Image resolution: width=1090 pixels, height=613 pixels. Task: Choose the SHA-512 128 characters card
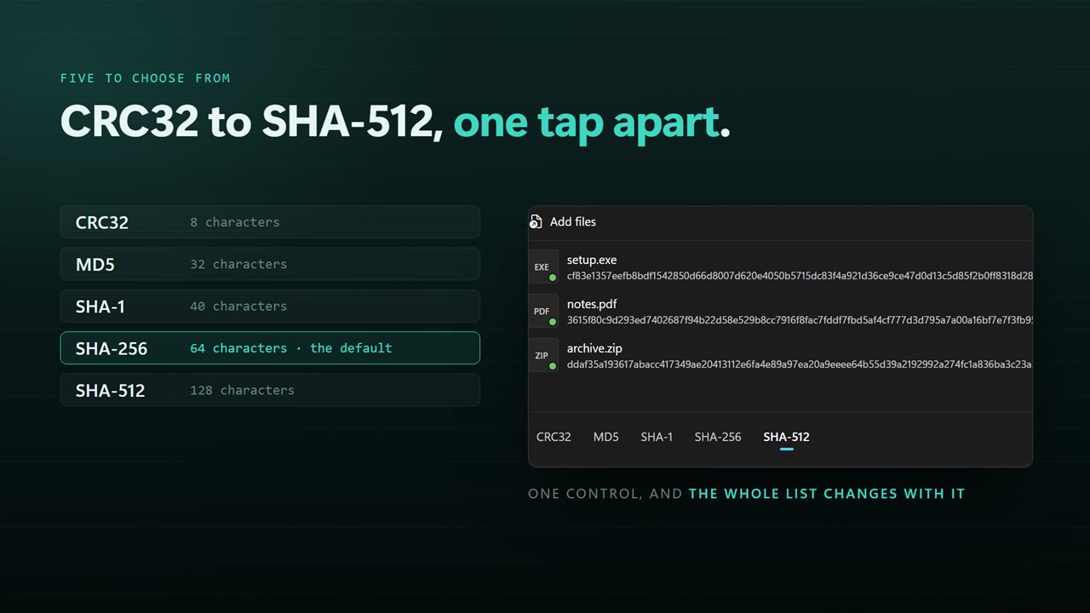click(x=270, y=390)
